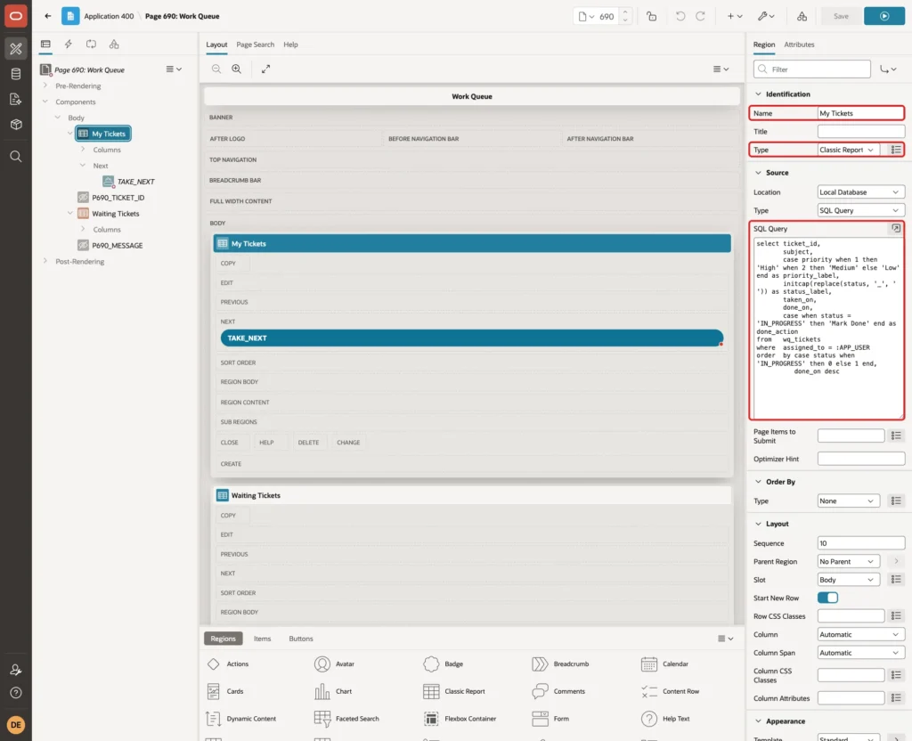The image size is (912, 741).
Task: Open SQL Workshop database icon in sidebar
Action: (x=16, y=74)
